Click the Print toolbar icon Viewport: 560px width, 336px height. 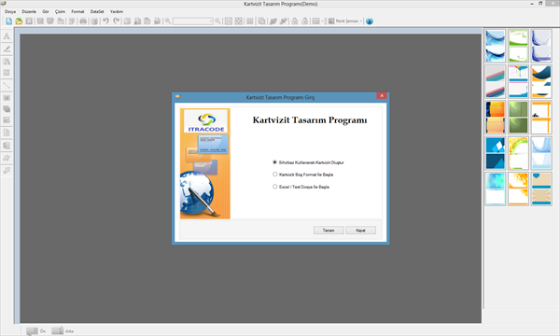click(x=83, y=21)
